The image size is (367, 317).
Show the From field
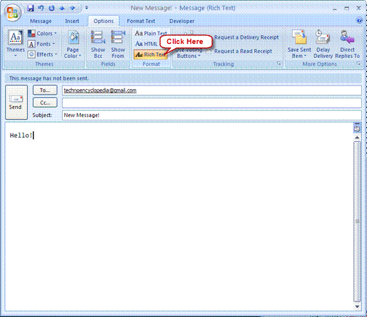[118, 44]
